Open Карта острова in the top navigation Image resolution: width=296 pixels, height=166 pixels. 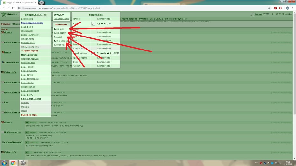coord(129,19)
